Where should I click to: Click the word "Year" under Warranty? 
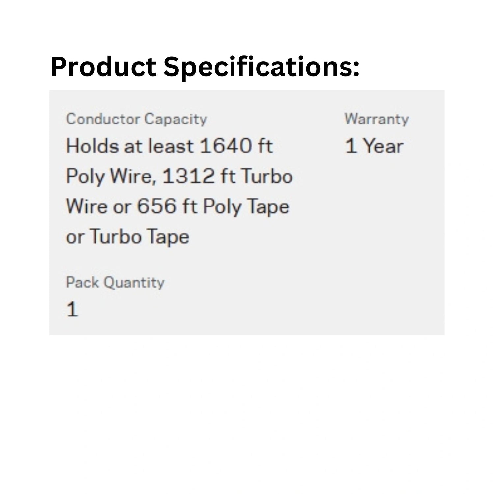tap(384, 146)
